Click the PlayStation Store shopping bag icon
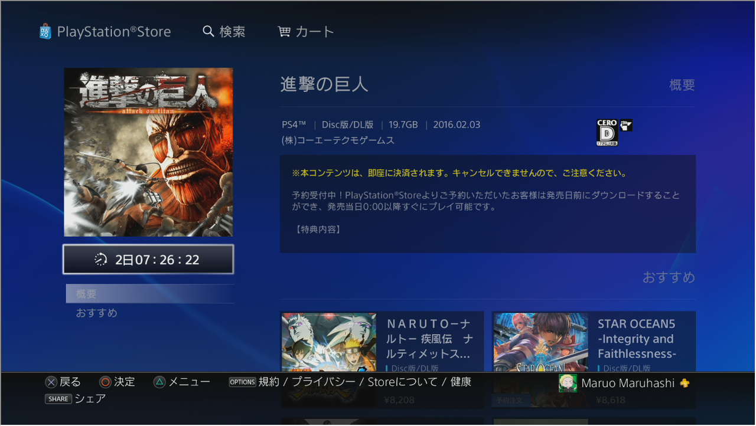Viewport: 756px width, 426px height. coord(45,31)
